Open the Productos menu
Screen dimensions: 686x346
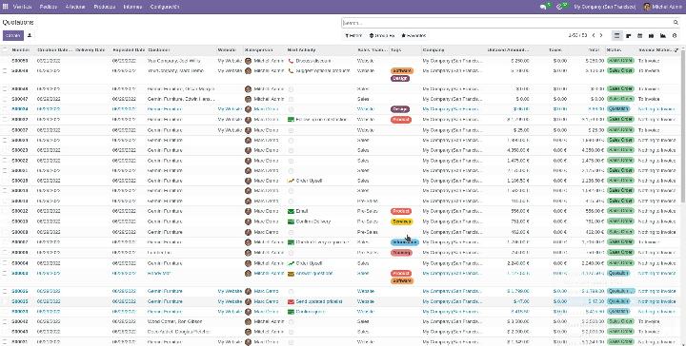click(105, 7)
